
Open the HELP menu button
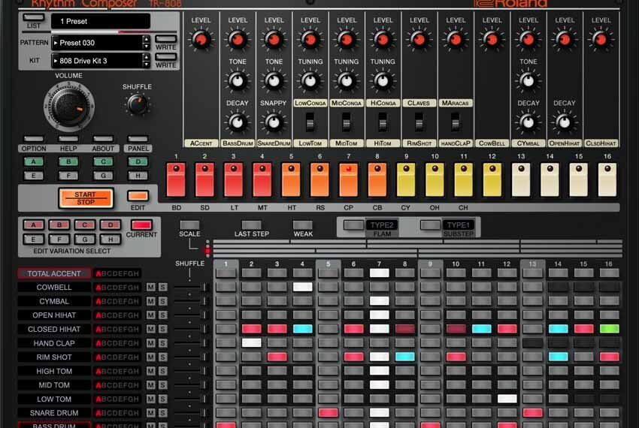click(68, 139)
